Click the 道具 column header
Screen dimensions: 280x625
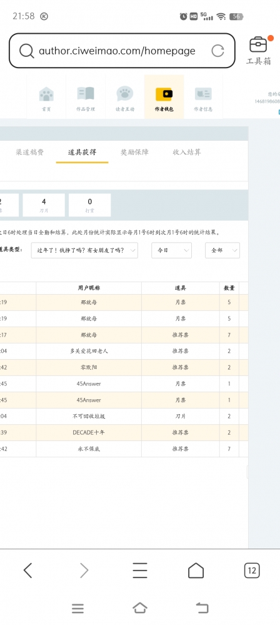(x=181, y=288)
